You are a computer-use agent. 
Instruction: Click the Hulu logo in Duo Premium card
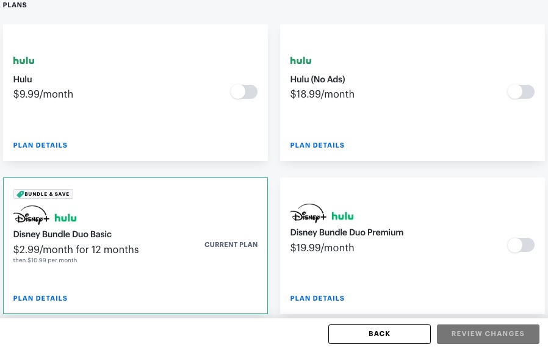(x=342, y=216)
